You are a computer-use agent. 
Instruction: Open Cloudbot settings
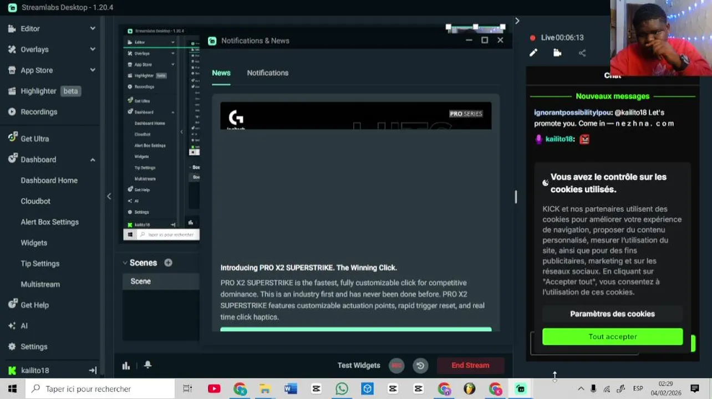35,201
